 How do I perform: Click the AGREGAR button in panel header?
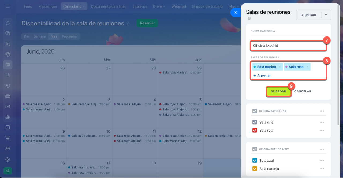click(309, 15)
